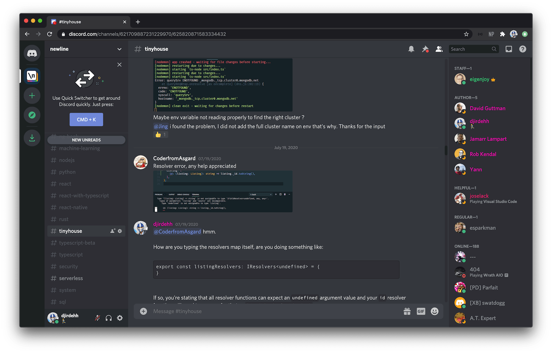This screenshot has width=552, height=353.
Task: Open typescript-beta channel
Action: pos(86,243)
